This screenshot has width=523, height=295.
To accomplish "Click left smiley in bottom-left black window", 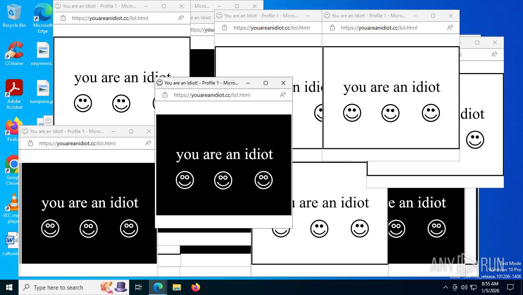I will coord(50,229).
